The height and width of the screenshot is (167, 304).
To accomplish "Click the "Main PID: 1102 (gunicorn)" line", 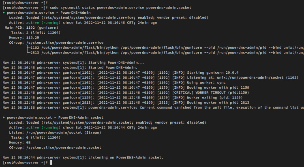I will 28,28.
